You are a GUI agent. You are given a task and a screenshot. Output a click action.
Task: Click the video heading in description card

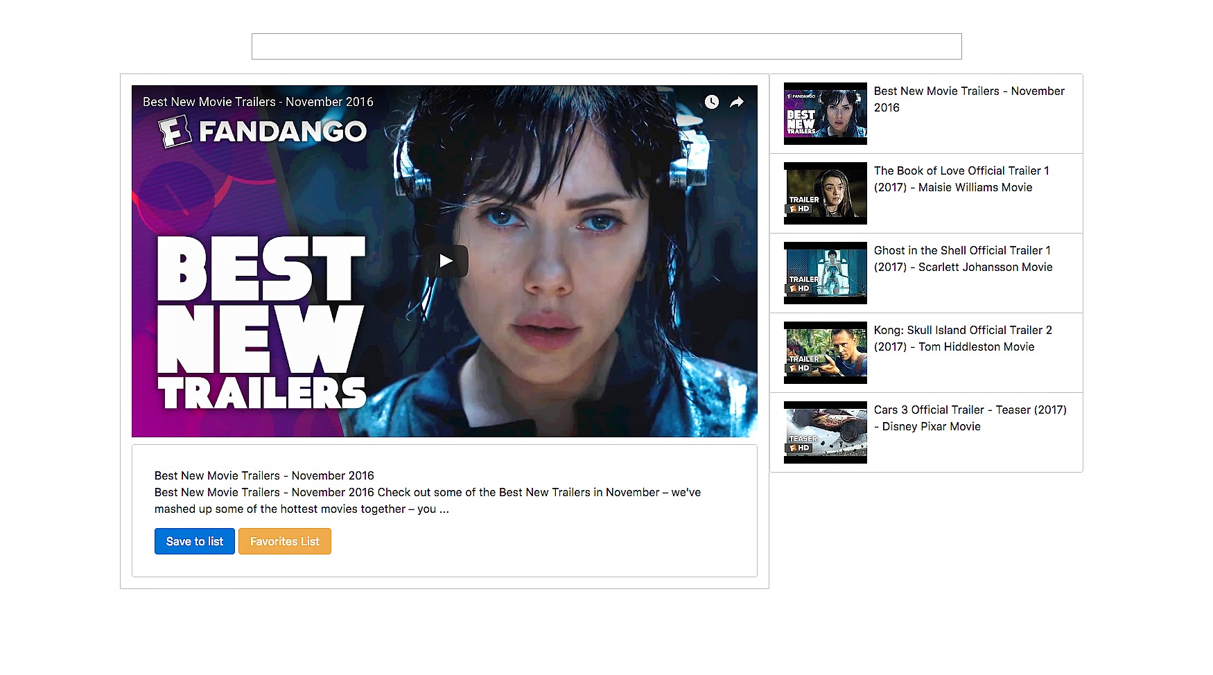pyautogui.click(x=264, y=475)
